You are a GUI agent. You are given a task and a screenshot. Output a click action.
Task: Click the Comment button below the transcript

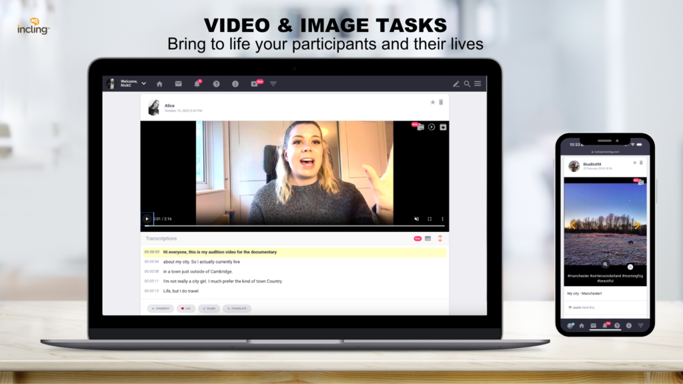pos(161,308)
